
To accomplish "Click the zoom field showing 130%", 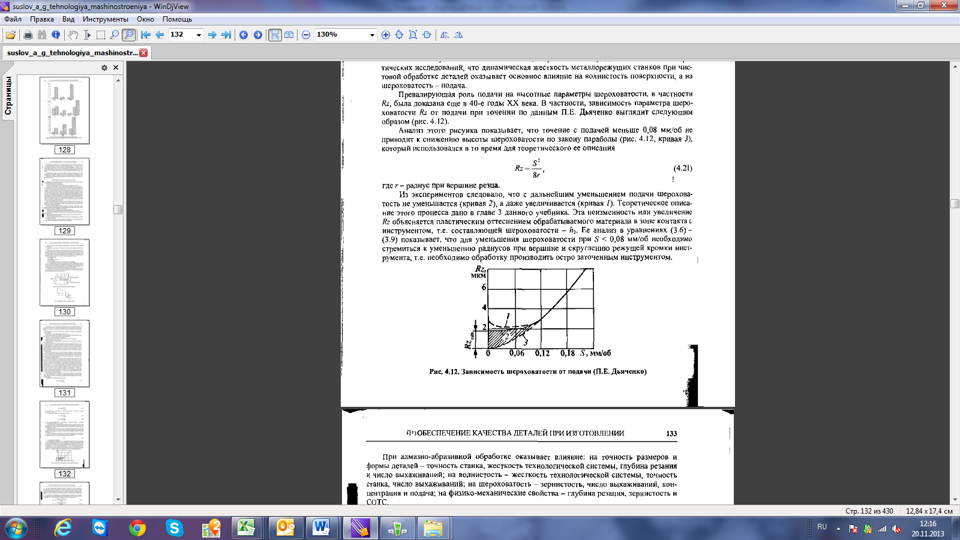I will click(341, 35).
